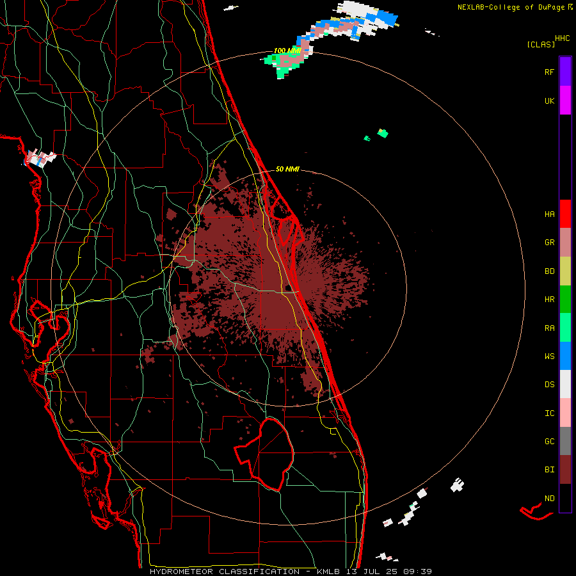Viewport: 576px width, 576px height.
Task: Click the 13 JUL 25 date text
Action: click(372, 572)
